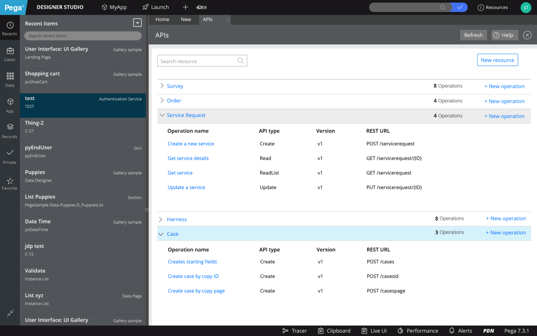Open the Launch rocket menu
This screenshot has width=537, height=336.
point(156,7)
